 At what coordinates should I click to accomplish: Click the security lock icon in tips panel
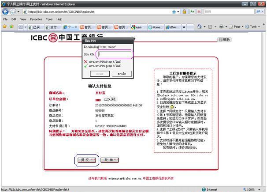coord(172,107)
